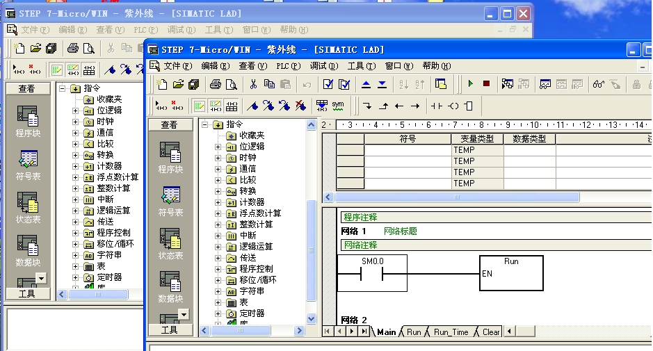Click nav bar down-arrow button above 工具 in front window
Viewport: 653px width, 351px height.
184,314
